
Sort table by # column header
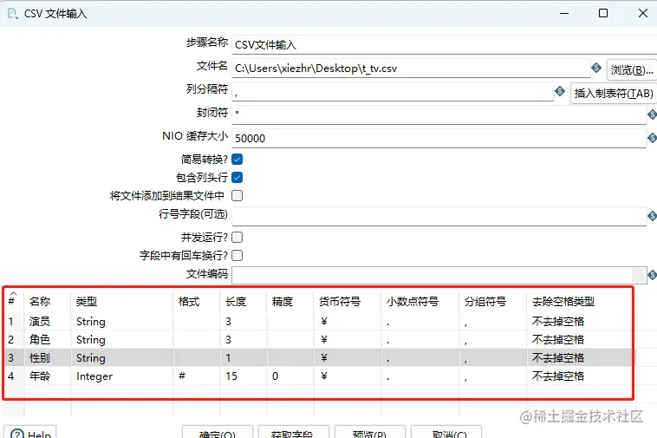(13, 300)
